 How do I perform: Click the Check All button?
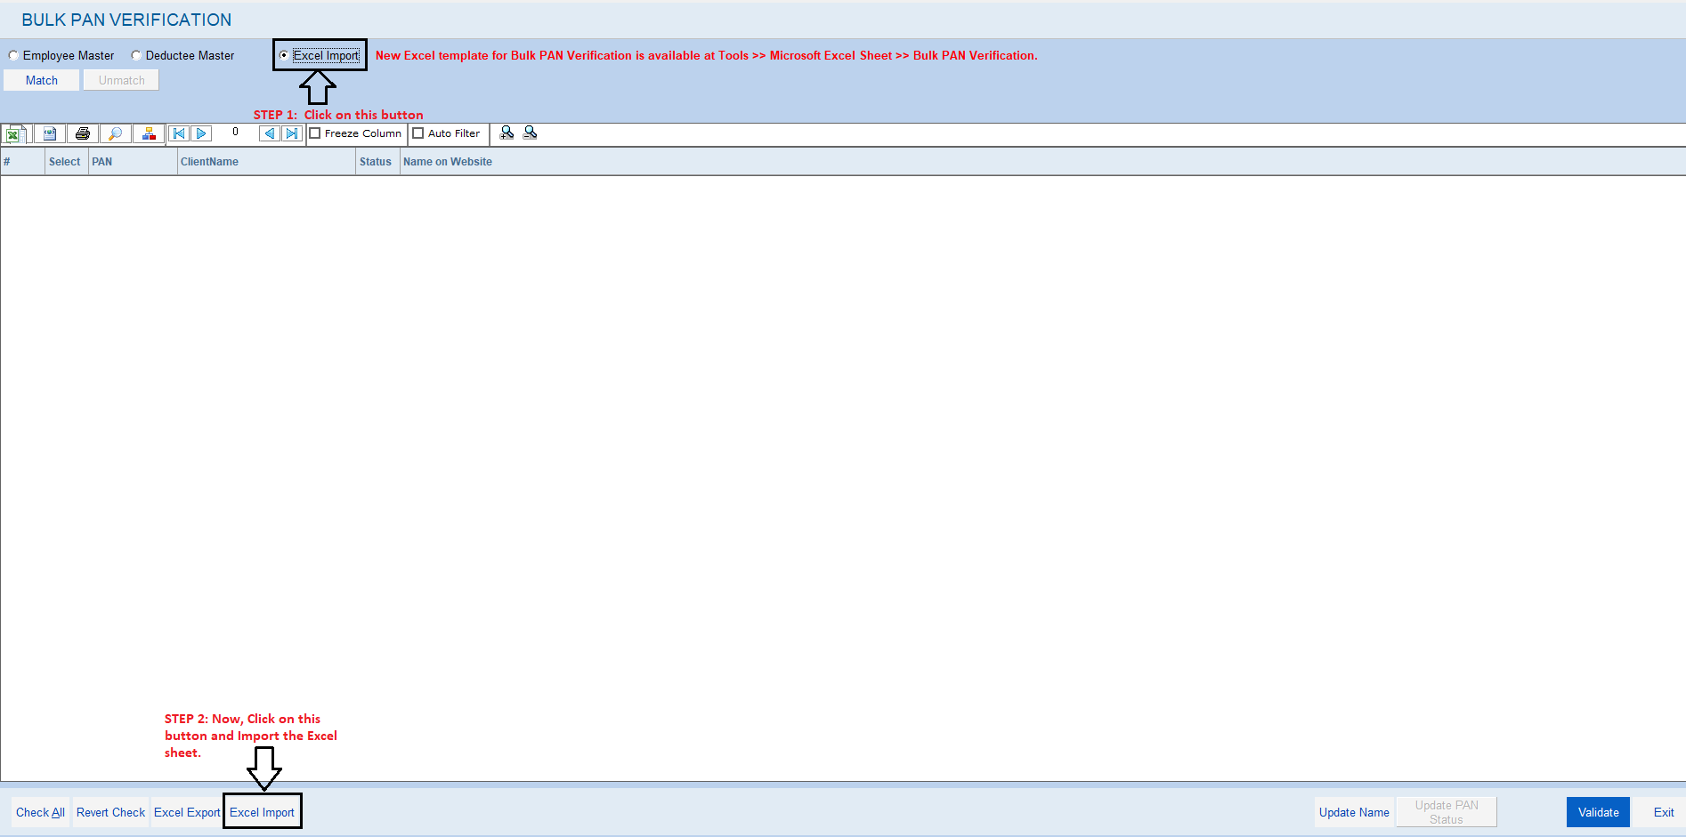(40, 812)
